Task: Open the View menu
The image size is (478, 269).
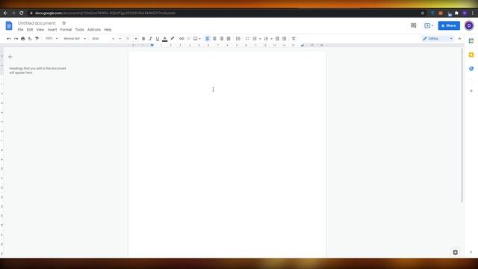Action: (x=40, y=30)
